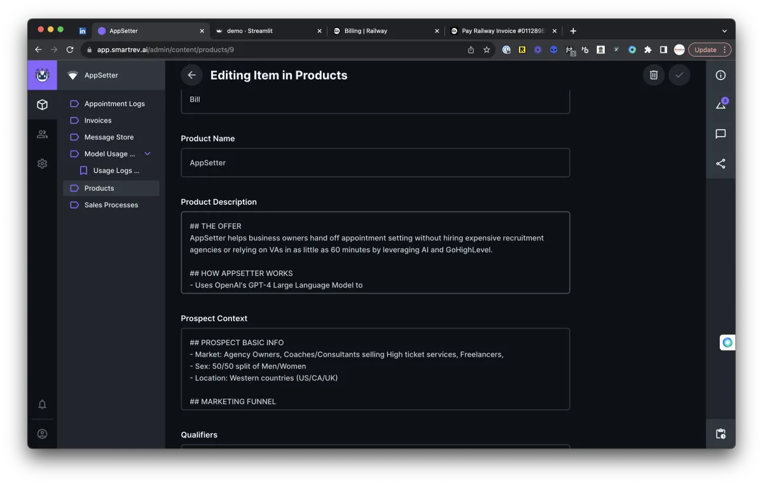
Task: Open the notifications bell icon
Action: point(42,404)
